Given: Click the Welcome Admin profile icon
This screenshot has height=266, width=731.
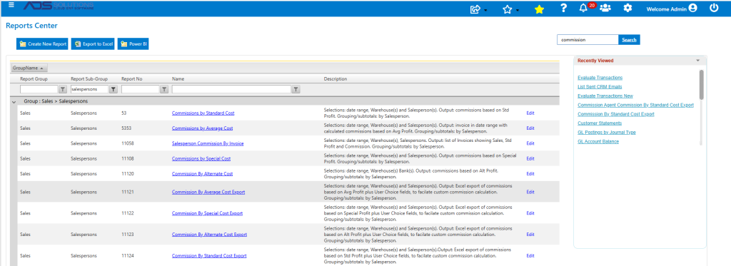Looking at the screenshot, I should (x=692, y=8).
